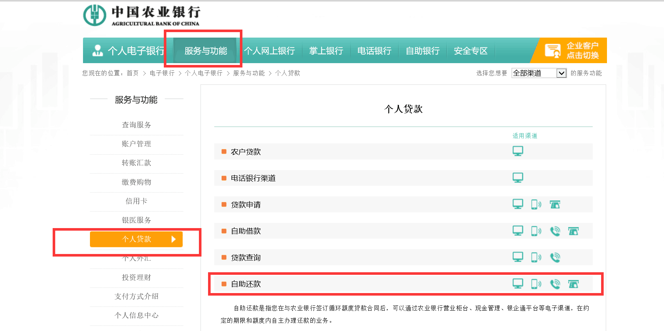Go to the 安全专区 tab
Image resolution: width=664 pixels, height=331 pixels.
tap(471, 51)
